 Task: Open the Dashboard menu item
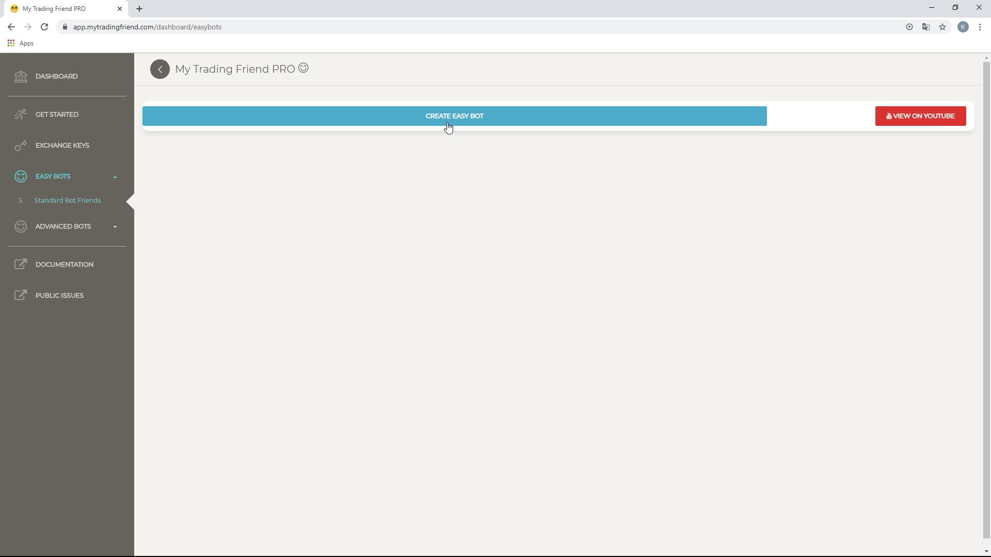[57, 76]
